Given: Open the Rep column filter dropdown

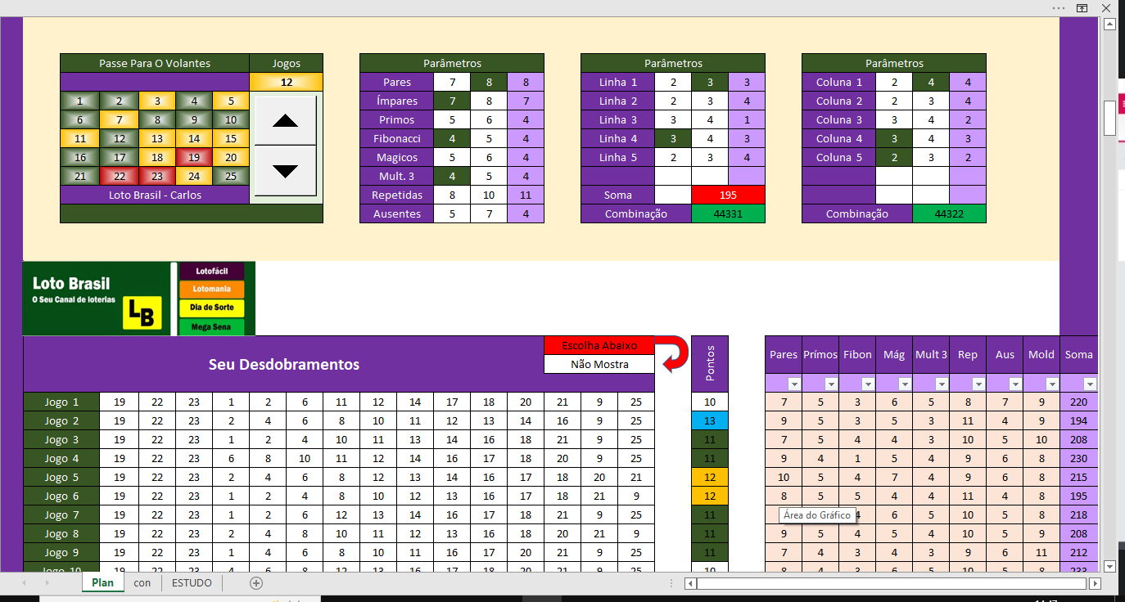Looking at the screenshot, I should [x=978, y=384].
